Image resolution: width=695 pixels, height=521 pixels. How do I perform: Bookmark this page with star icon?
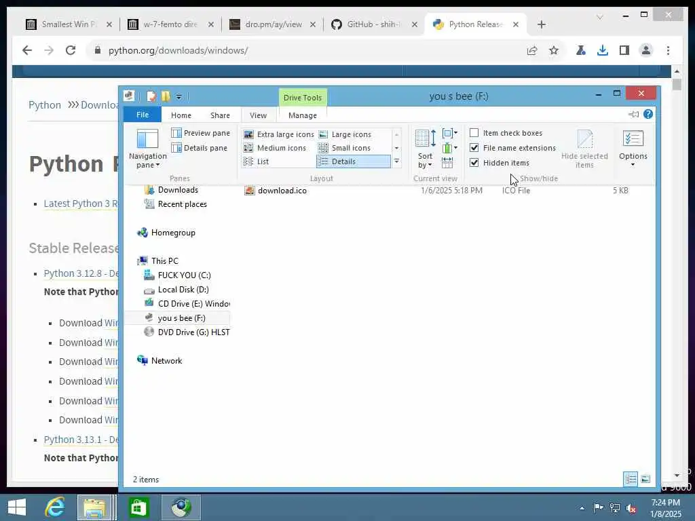pyautogui.click(x=554, y=50)
